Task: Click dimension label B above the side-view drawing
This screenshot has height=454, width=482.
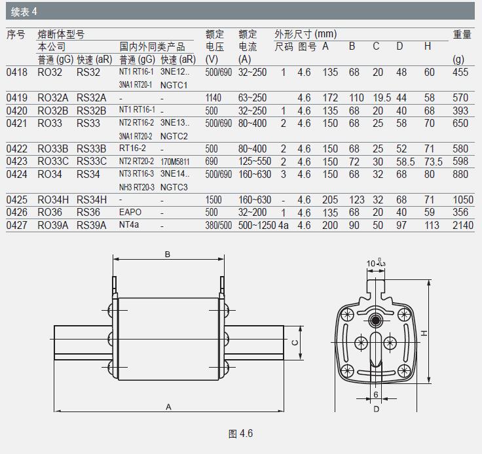Action: [167, 254]
